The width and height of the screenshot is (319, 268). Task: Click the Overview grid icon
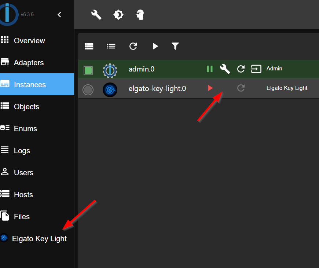pos(5,40)
